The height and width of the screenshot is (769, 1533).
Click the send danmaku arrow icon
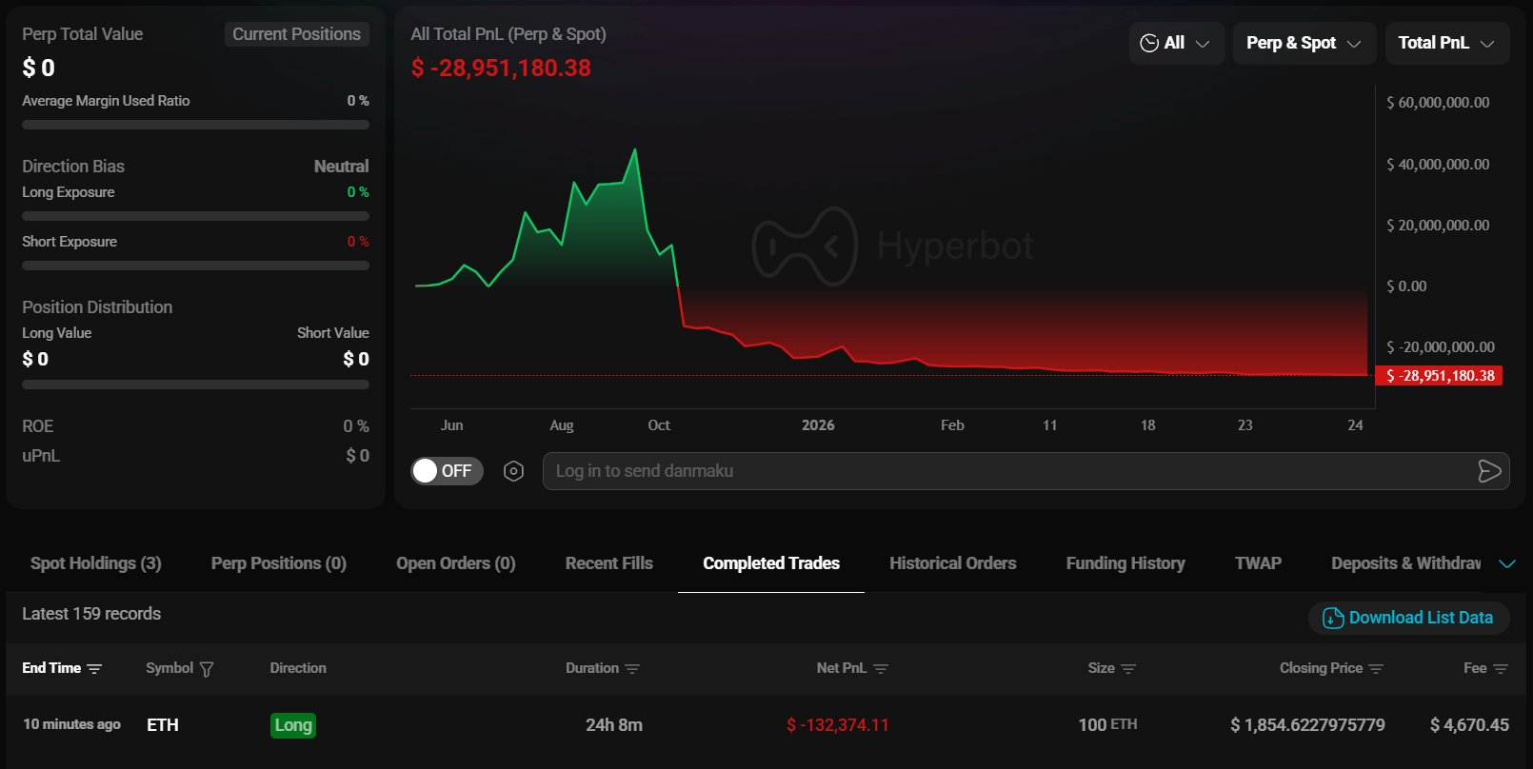point(1488,471)
